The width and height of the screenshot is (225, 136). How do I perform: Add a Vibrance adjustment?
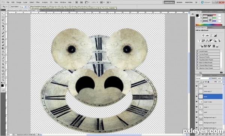click(199, 41)
